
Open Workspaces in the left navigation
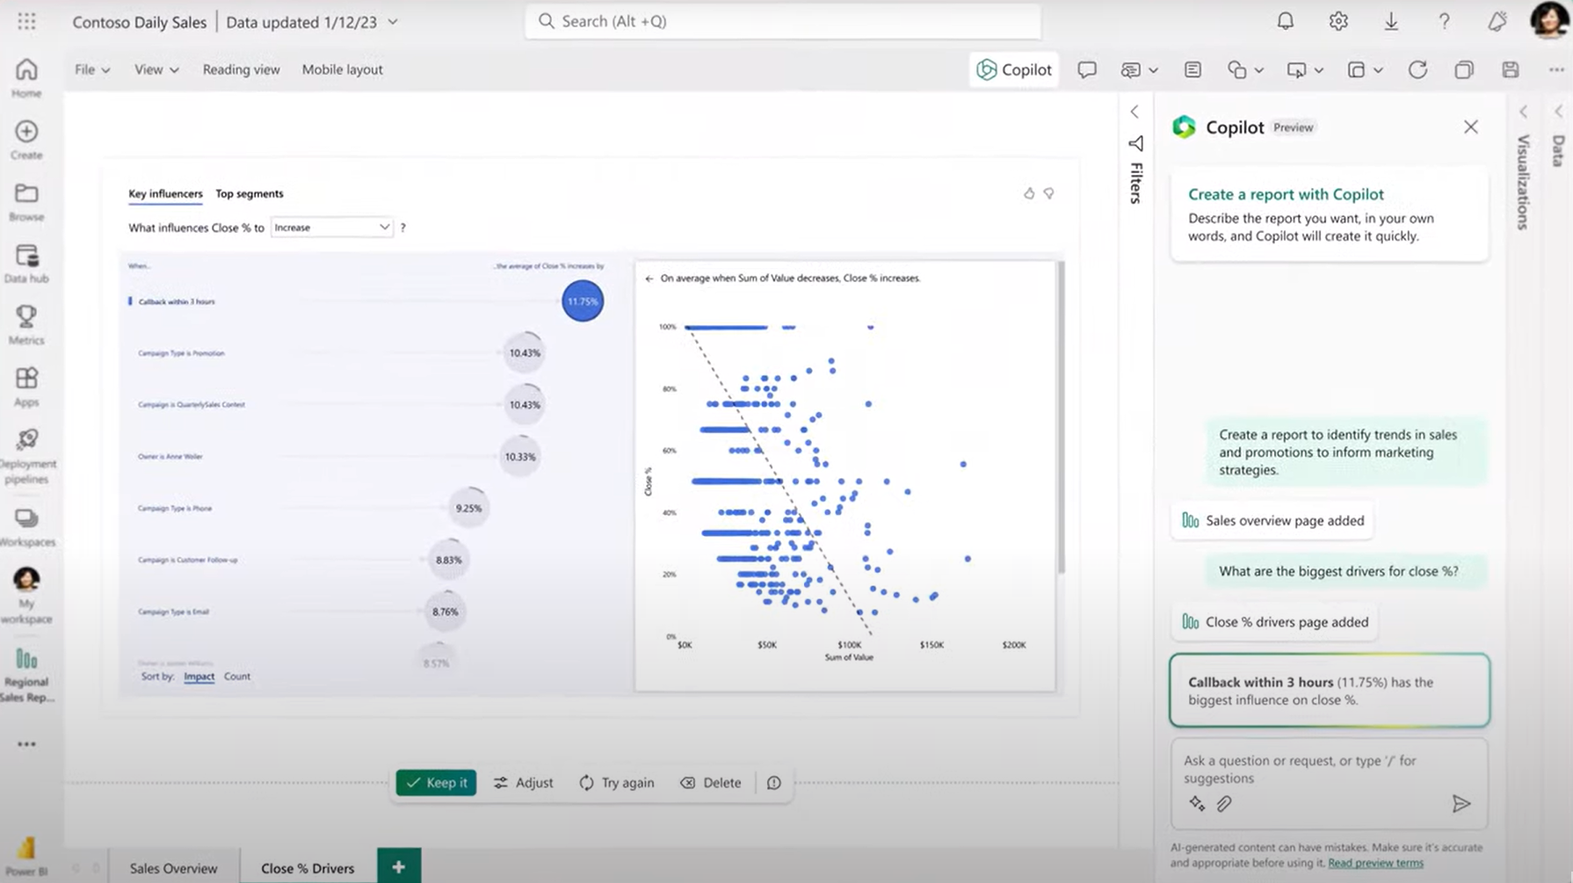click(x=26, y=527)
